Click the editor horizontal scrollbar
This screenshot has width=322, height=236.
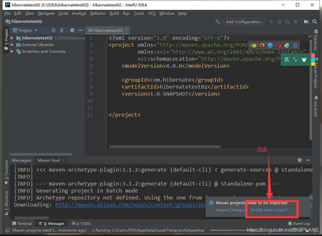tap(165, 147)
